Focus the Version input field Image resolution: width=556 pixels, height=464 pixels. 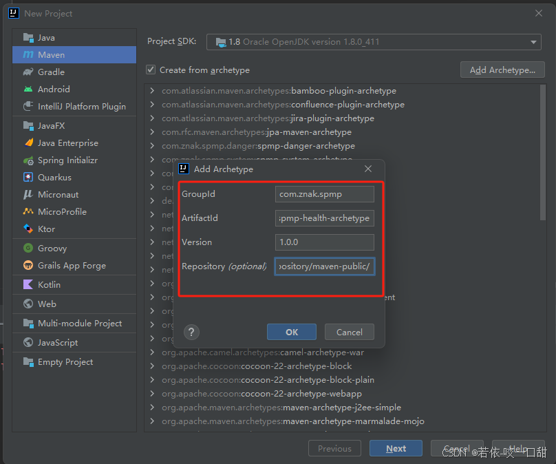tap(325, 242)
